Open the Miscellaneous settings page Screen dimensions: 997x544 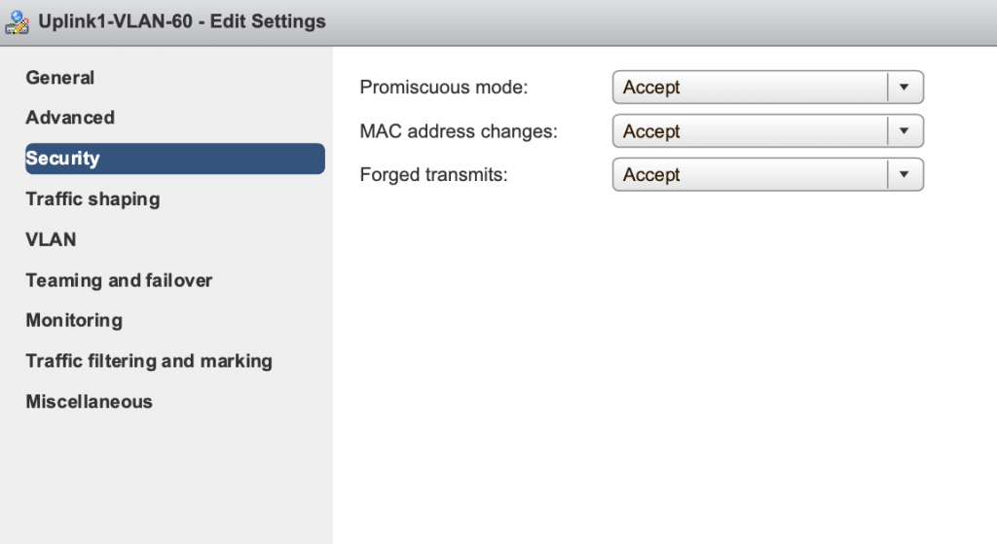[89, 402]
